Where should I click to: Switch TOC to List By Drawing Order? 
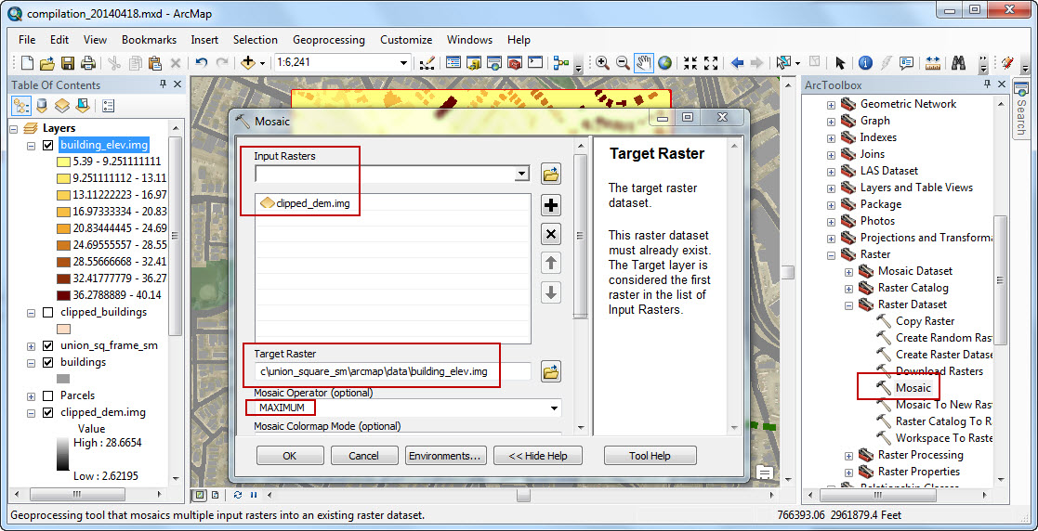21,105
